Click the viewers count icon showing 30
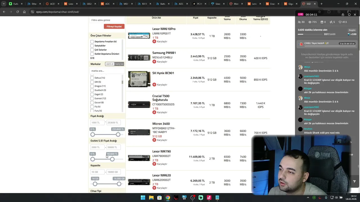 tap(299, 22)
